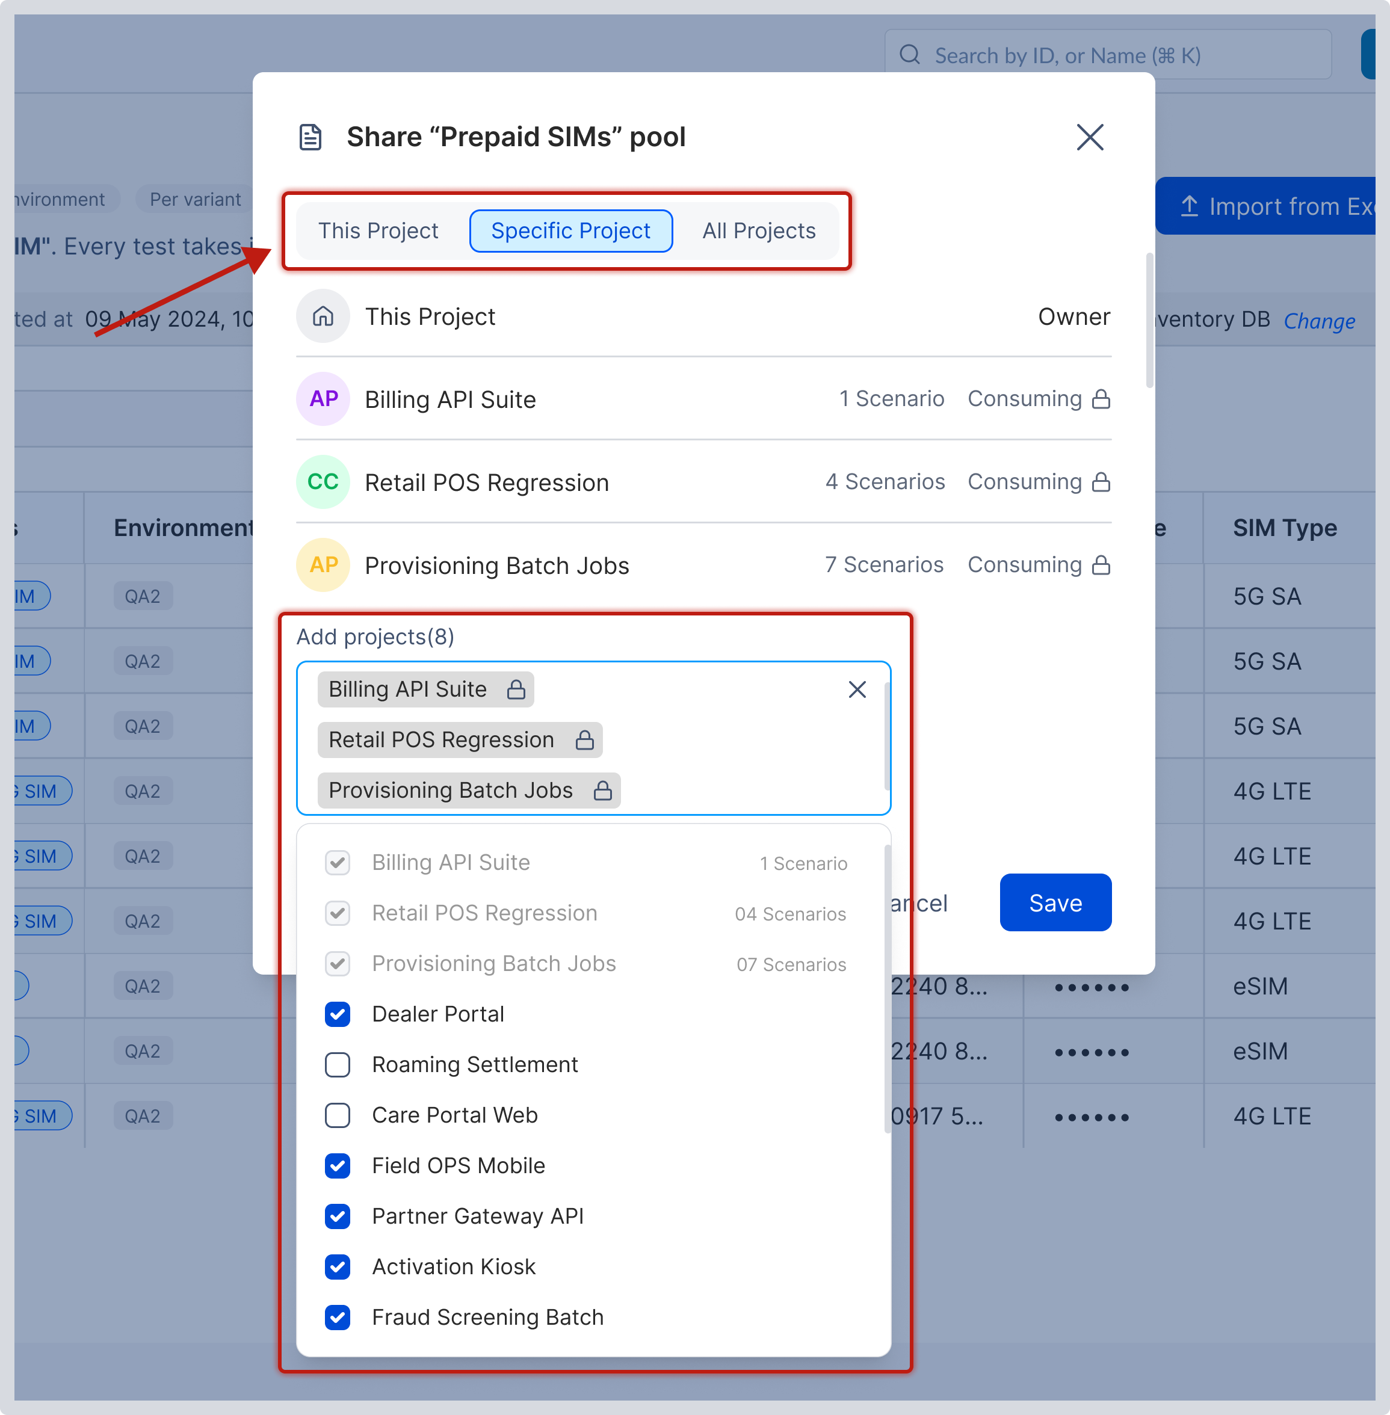
Task: Click Import from Excel button
Action: (x=1267, y=206)
